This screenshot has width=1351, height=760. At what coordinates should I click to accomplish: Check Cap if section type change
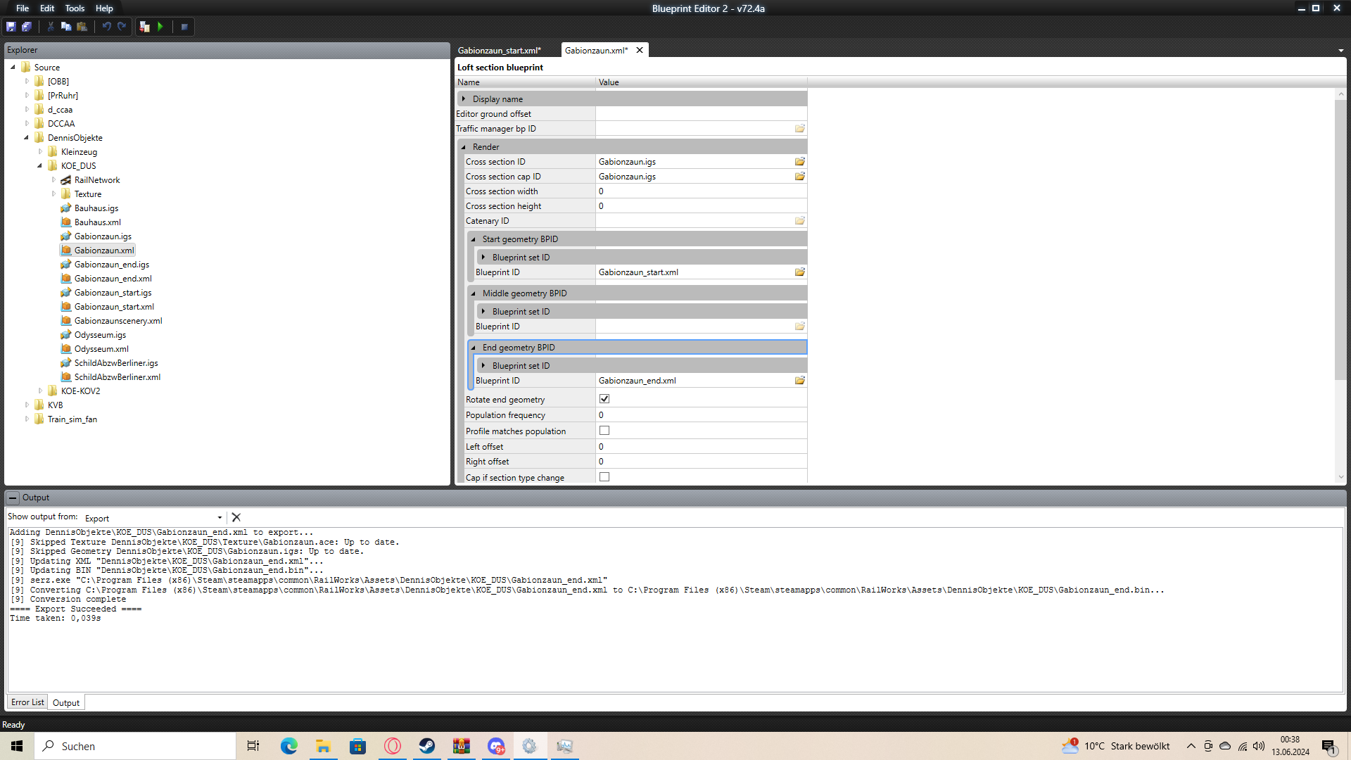pos(604,477)
